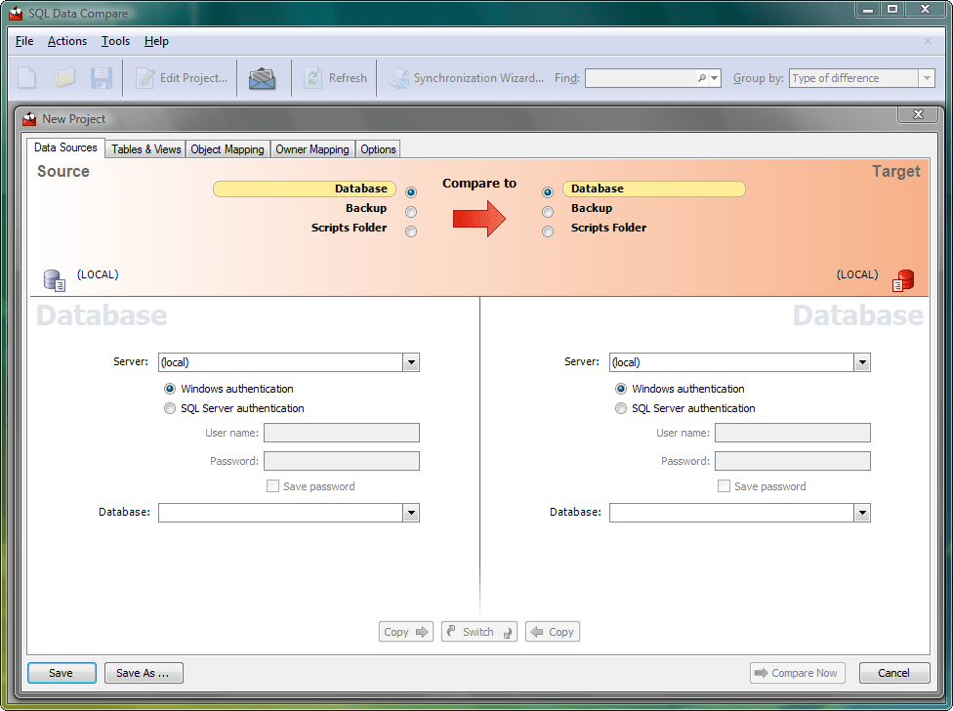Open the Actions menu

click(x=66, y=41)
